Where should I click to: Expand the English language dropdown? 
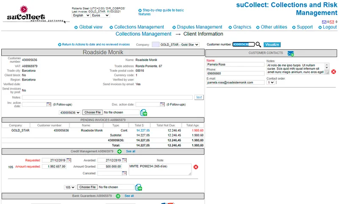tap(81, 15)
